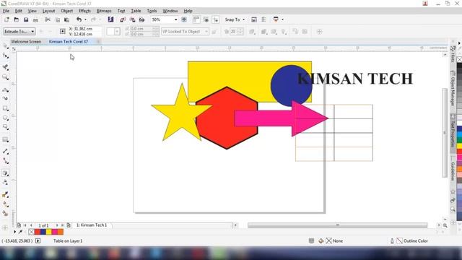This screenshot has width=462, height=260.
Task: Open the zoom level 50% dropdown
Action: point(175,19)
